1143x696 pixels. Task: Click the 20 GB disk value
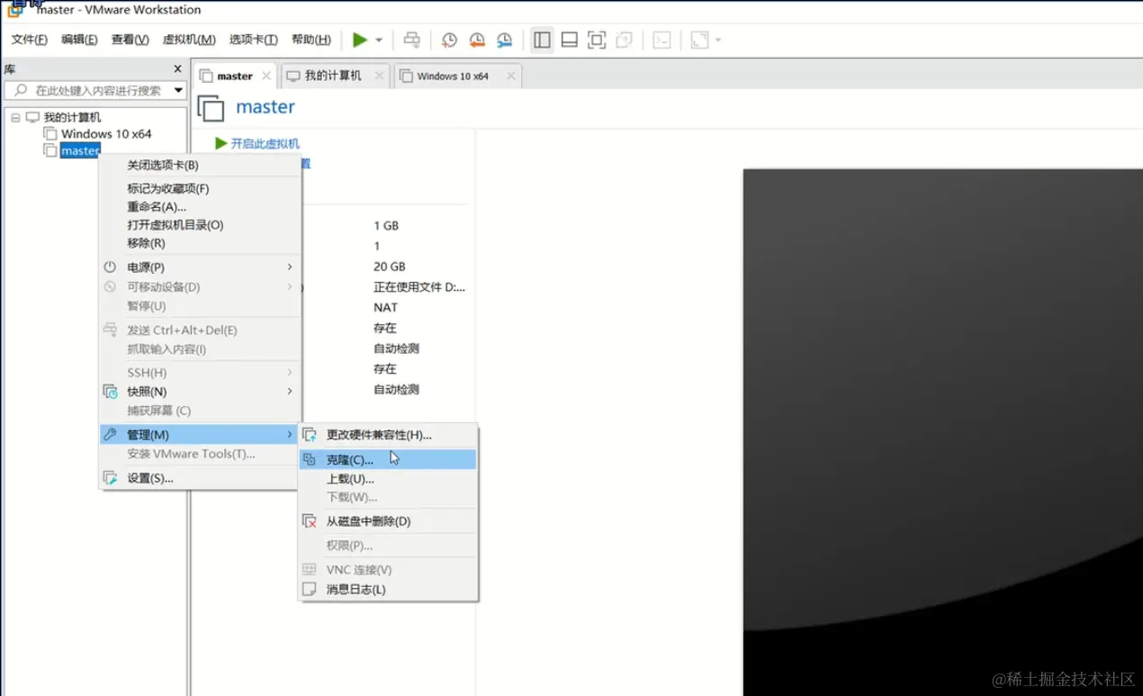(390, 267)
